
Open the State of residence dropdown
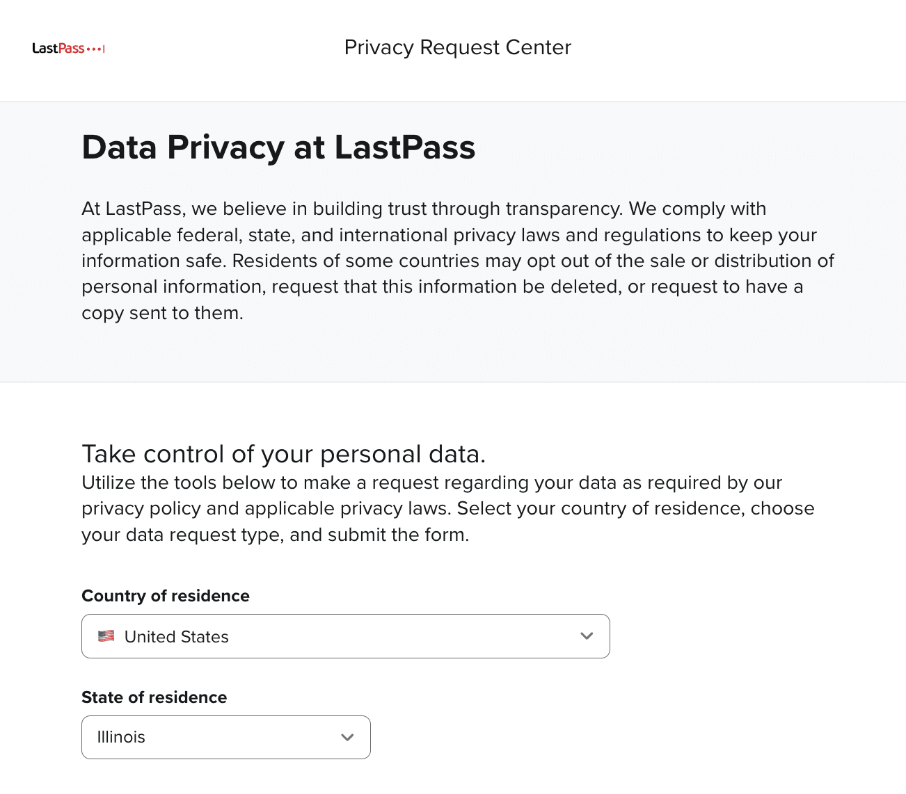click(226, 737)
